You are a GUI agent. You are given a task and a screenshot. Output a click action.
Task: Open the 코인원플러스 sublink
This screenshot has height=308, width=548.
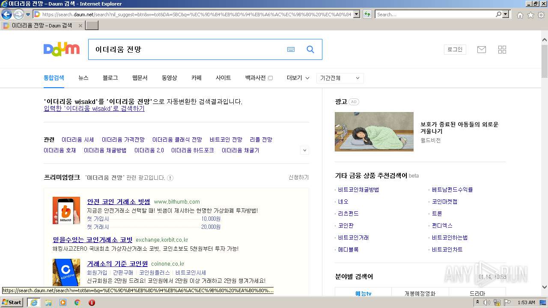pyautogui.click(x=155, y=272)
